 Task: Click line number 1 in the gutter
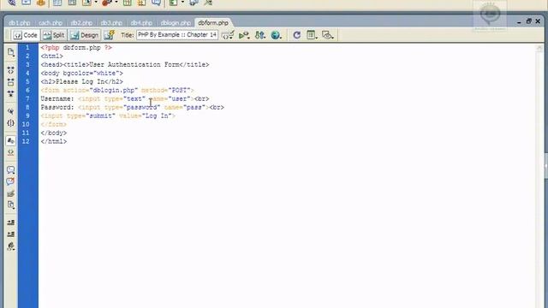tap(27, 48)
